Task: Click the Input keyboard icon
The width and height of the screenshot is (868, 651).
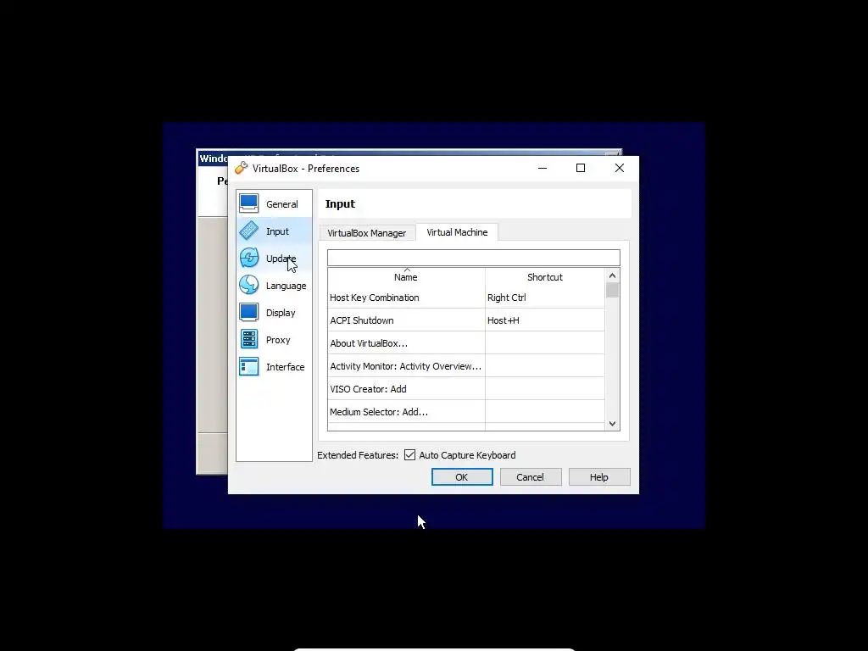Action: coord(248,231)
